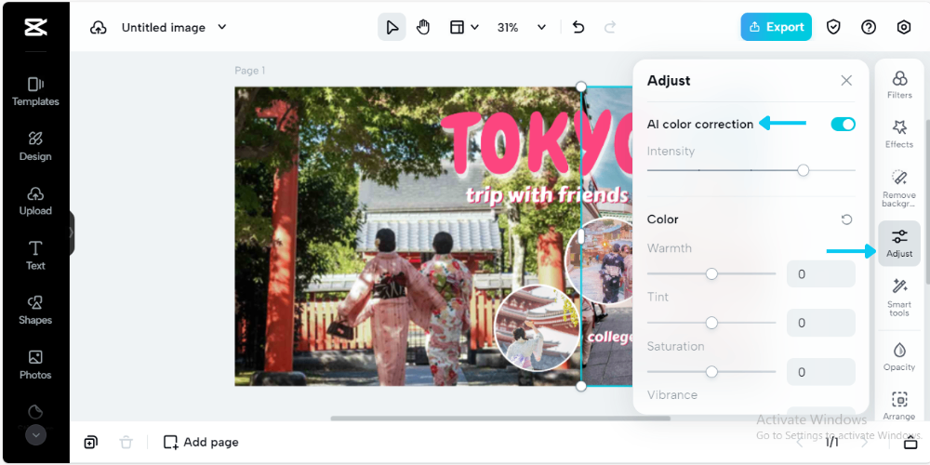930x465 pixels.
Task: Expand the layout dropdown arrow
Action: pyautogui.click(x=474, y=27)
